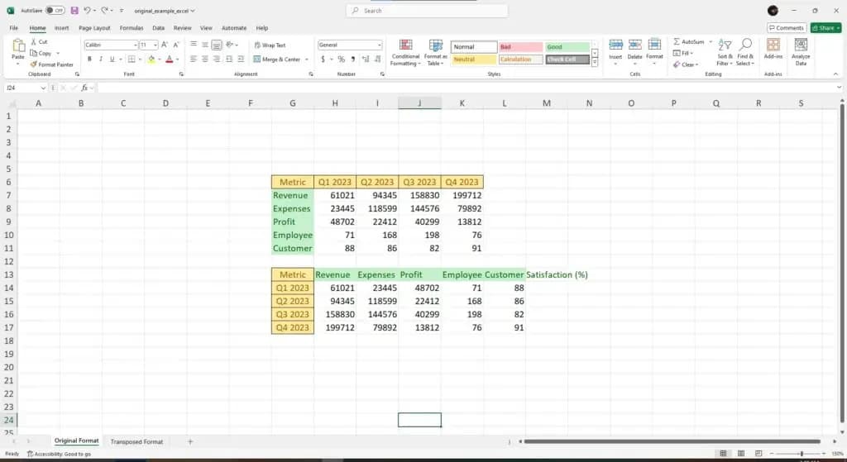Toggle Bold formatting
This screenshot has height=462, width=847.
[x=89, y=59]
